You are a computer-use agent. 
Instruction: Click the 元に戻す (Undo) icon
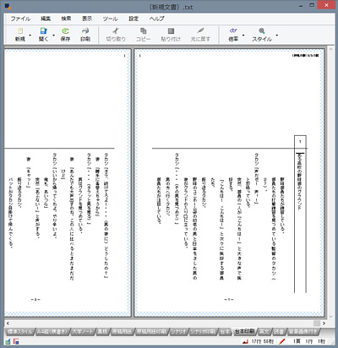click(200, 30)
